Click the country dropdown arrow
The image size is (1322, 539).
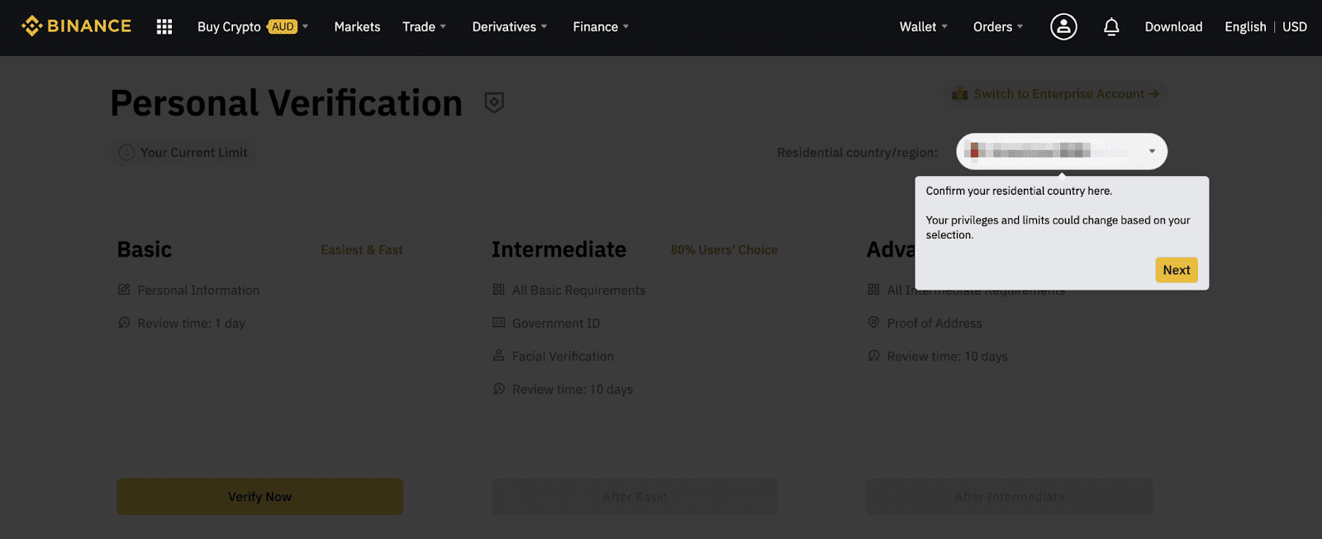[1152, 151]
